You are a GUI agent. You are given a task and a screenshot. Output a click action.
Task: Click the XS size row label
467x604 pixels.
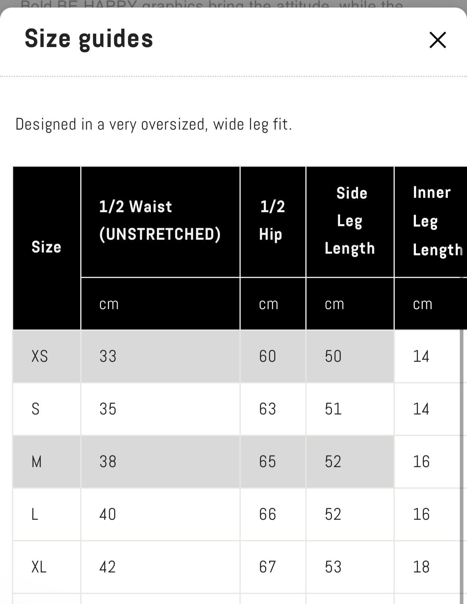(40, 356)
